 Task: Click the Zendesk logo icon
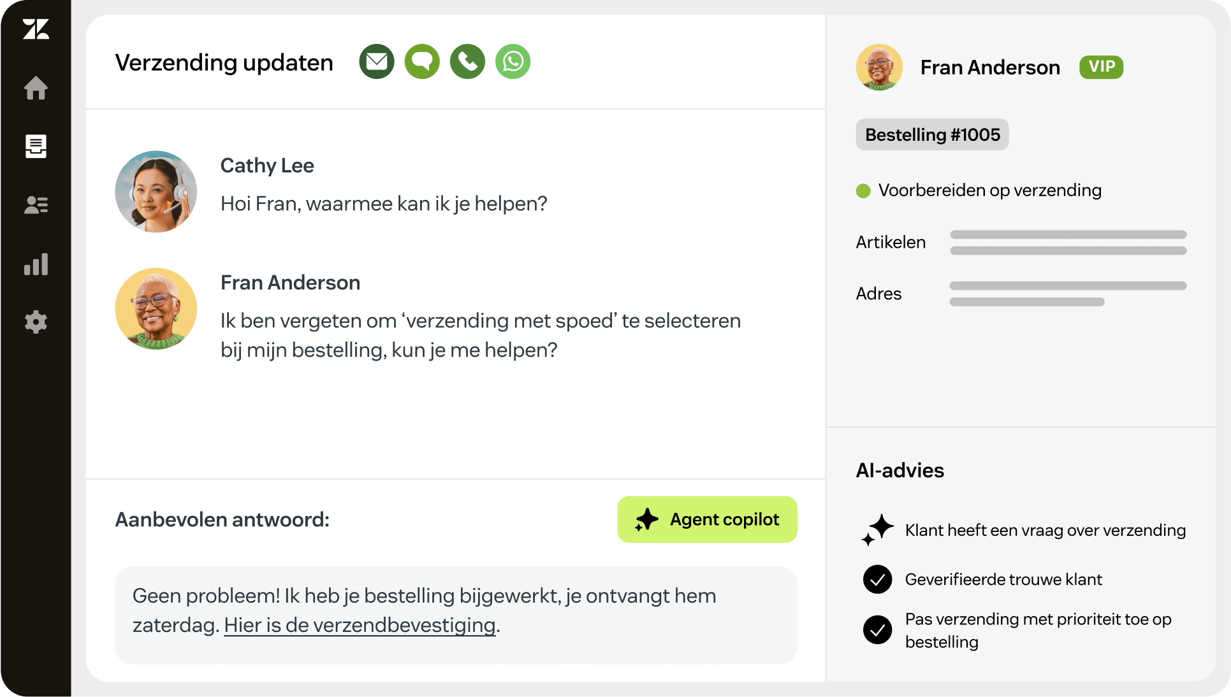pos(36,29)
